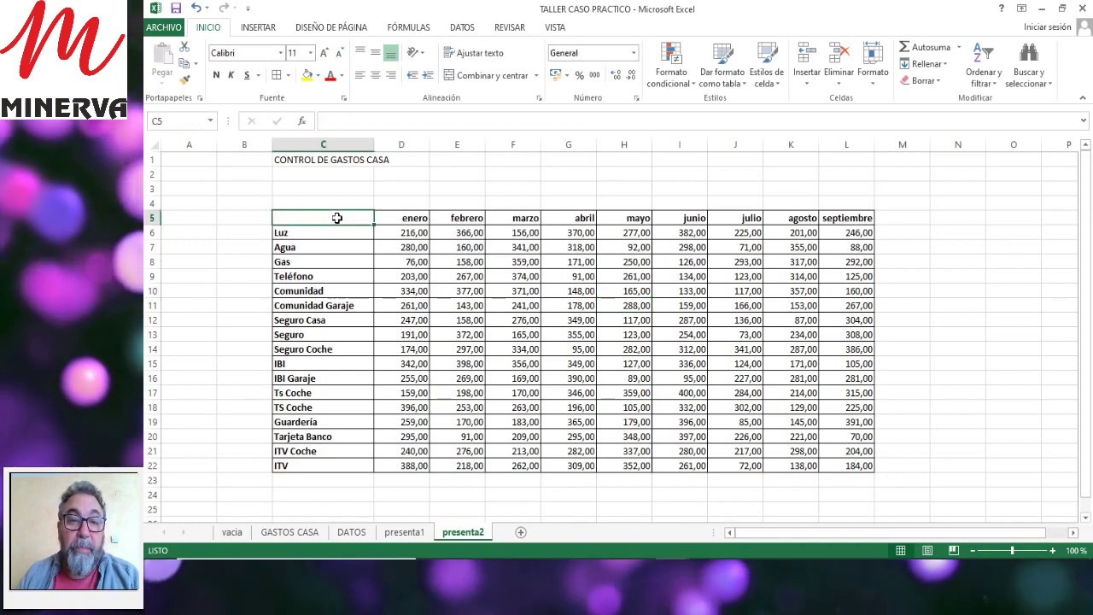Image resolution: width=1093 pixels, height=615 pixels.
Task: Toggle top vertical alignment
Action: click(x=360, y=53)
